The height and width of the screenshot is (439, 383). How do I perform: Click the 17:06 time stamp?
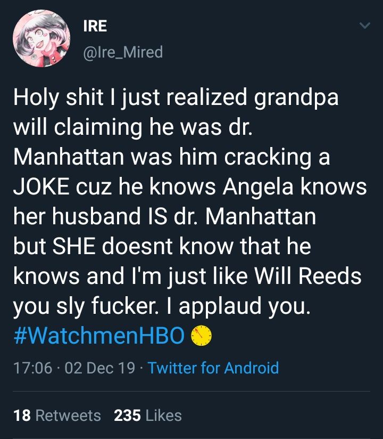point(30,368)
